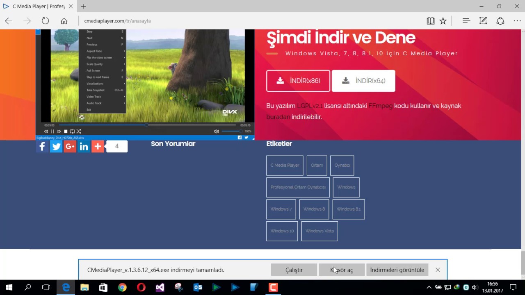Viewport: 525px width, 295px height.
Task: Refresh the current page
Action: click(45, 21)
